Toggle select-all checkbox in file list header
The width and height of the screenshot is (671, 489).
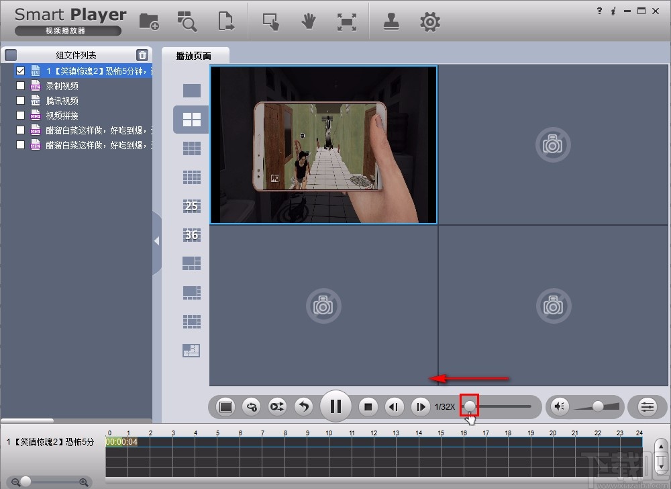pyautogui.click(x=11, y=55)
